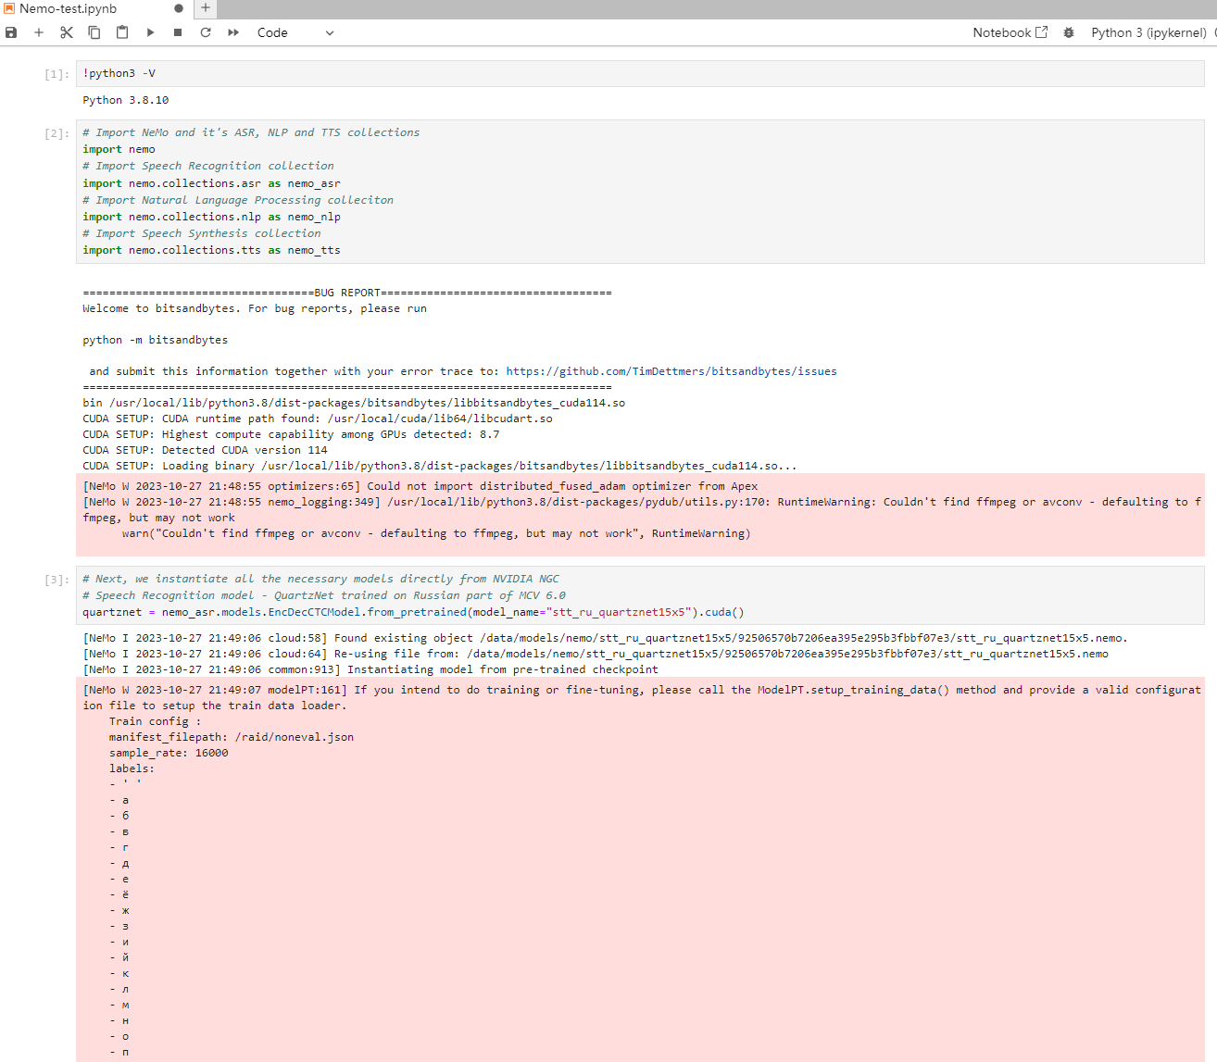This screenshot has width=1217, height=1062.
Task: Click the line importing nemo_nlp
Action: (x=211, y=217)
